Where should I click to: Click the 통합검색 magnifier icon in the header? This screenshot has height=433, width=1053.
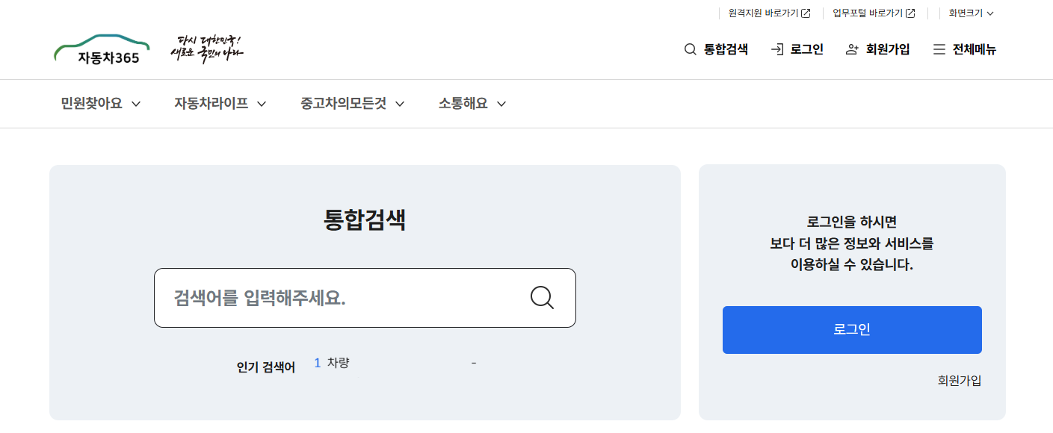(688, 49)
